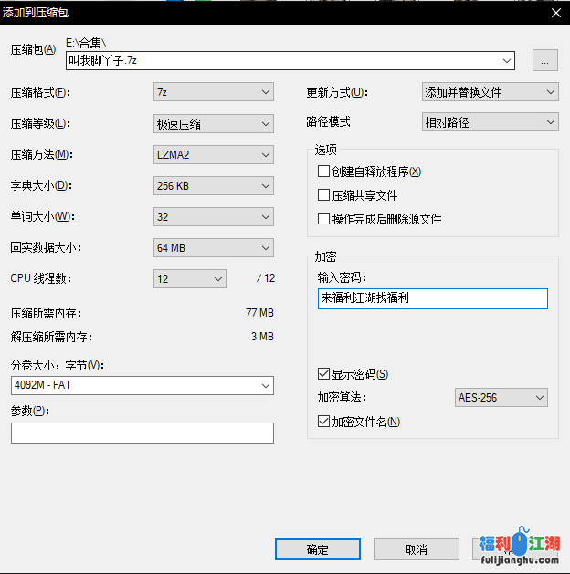Close the Add to Archive dialog

coord(556,12)
